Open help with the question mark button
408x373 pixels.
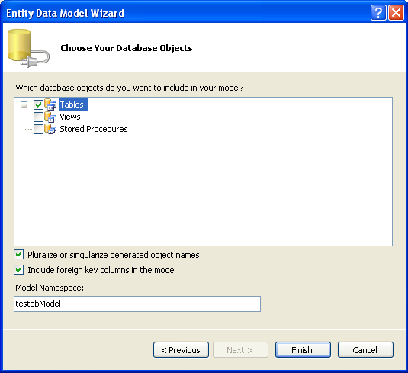[x=378, y=12]
